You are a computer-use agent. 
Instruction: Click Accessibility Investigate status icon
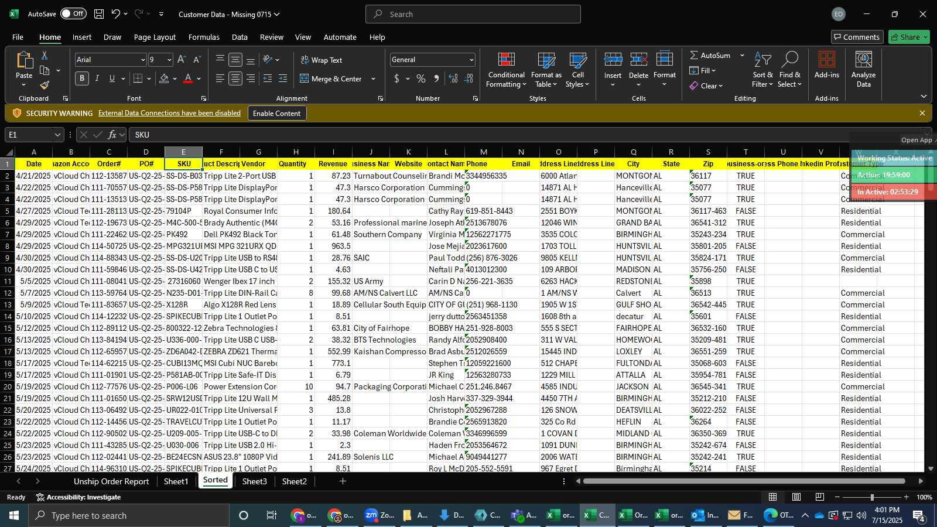coord(40,497)
